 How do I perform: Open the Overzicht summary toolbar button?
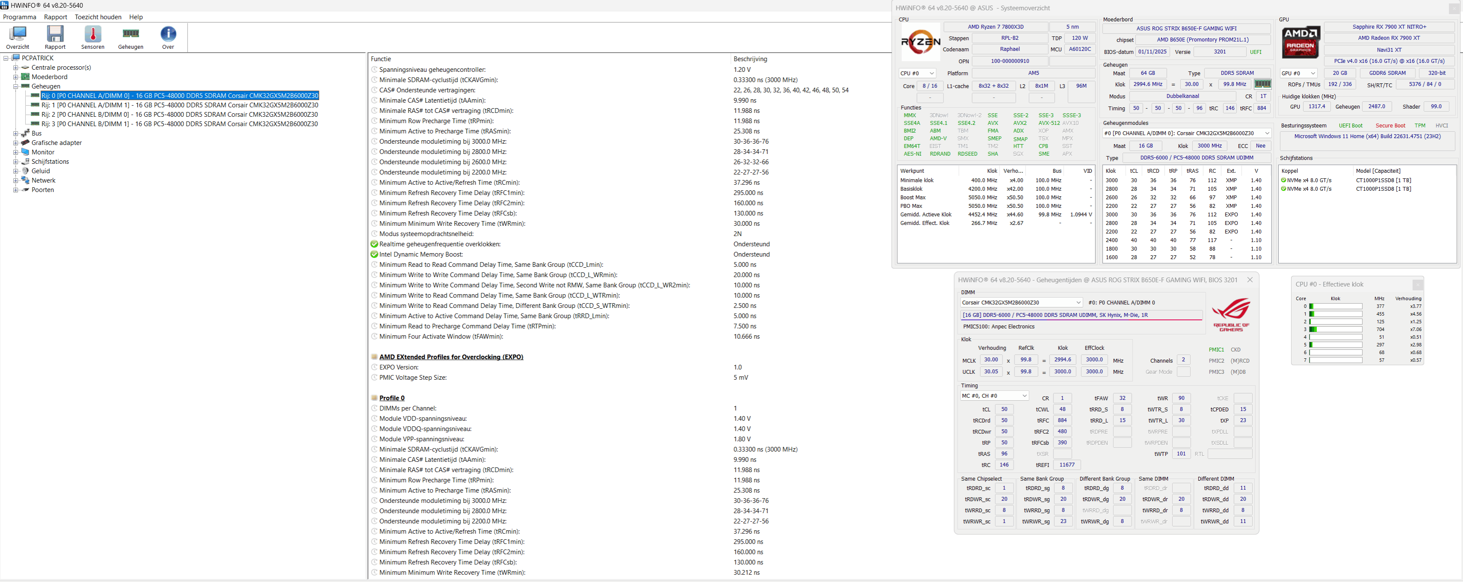(18, 38)
